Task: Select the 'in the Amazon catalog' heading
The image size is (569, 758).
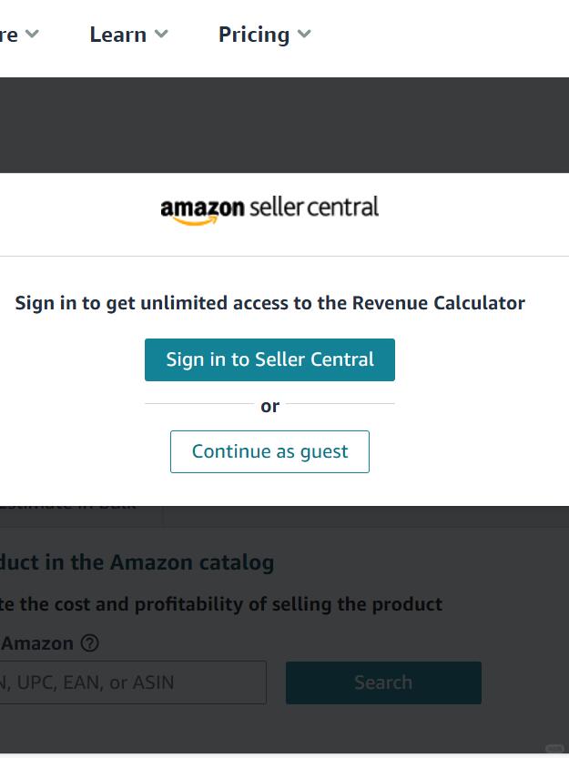Action: tap(137, 562)
